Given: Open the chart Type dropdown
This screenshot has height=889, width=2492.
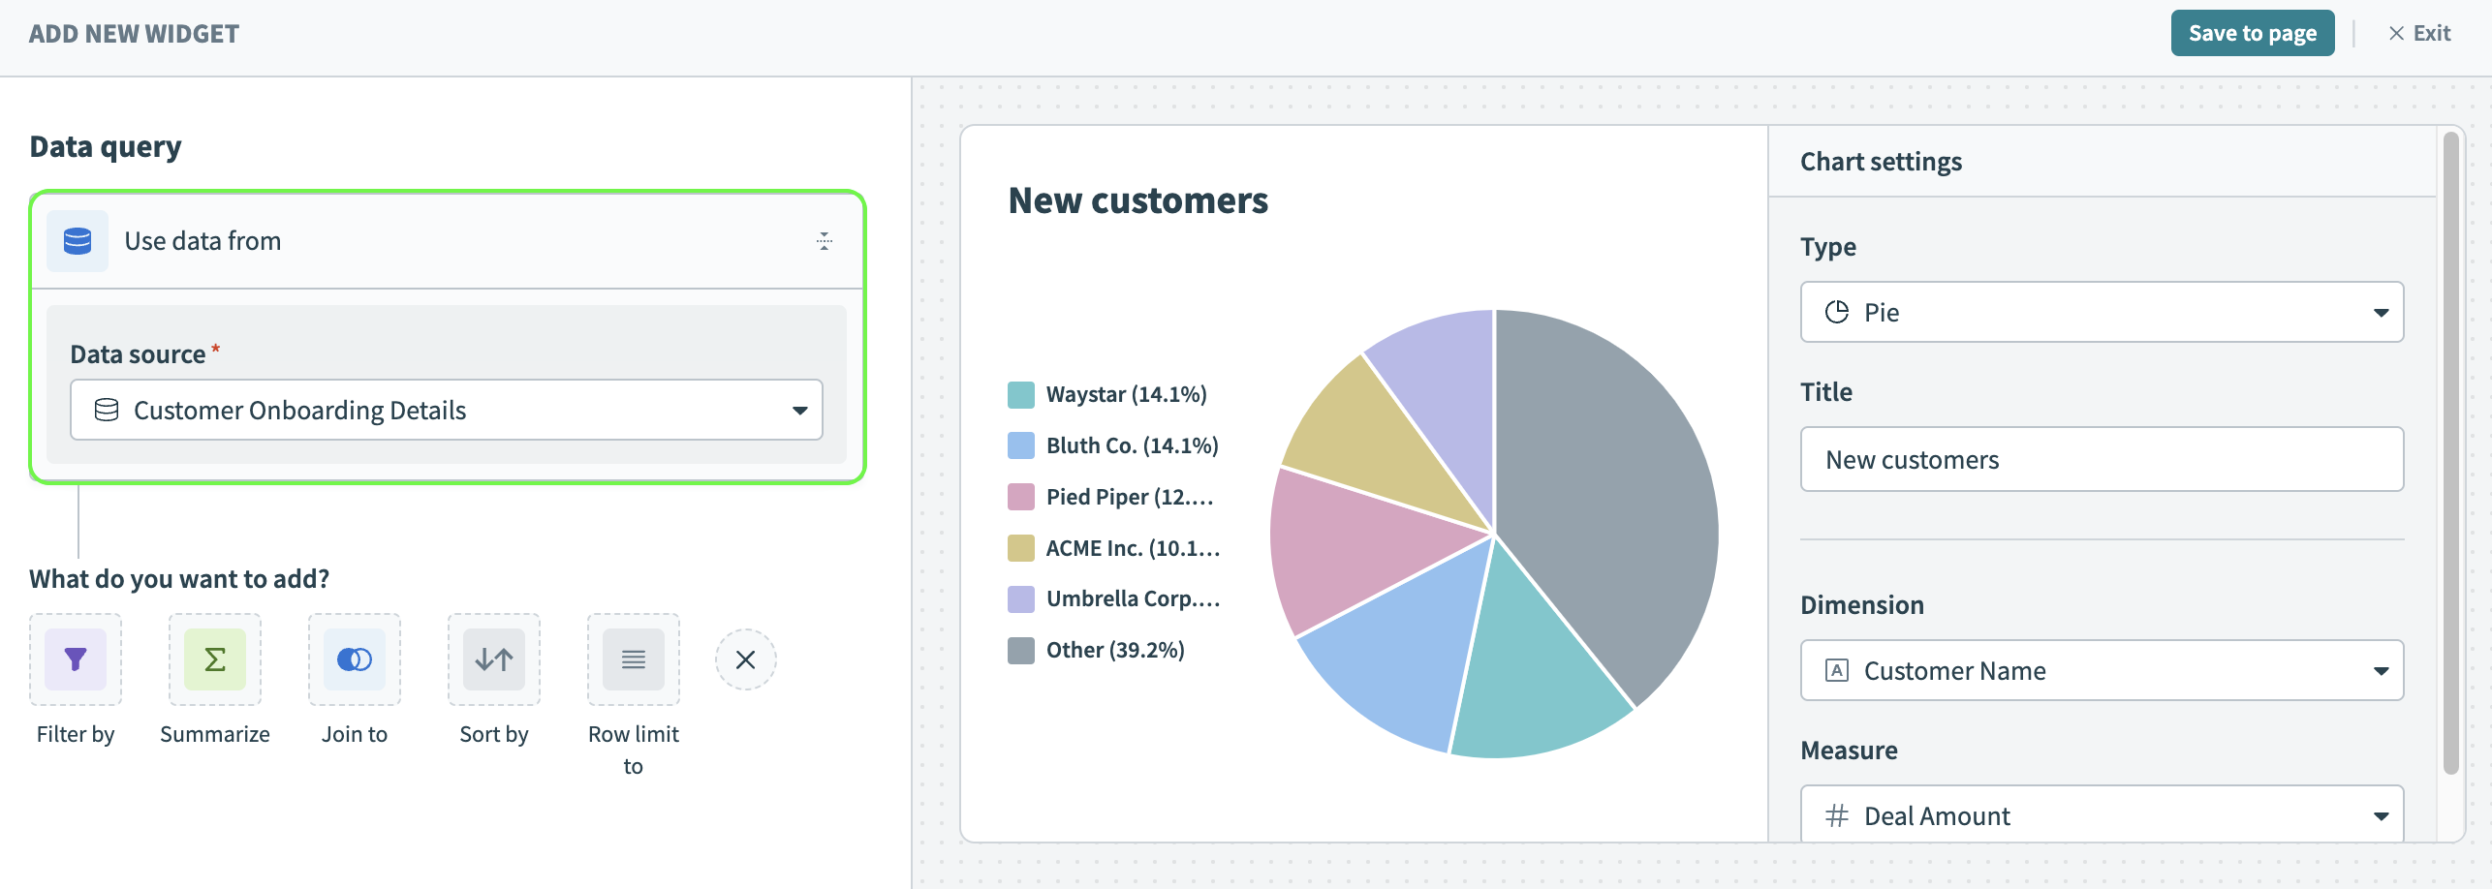Looking at the screenshot, I should [x=2102, y=312].
